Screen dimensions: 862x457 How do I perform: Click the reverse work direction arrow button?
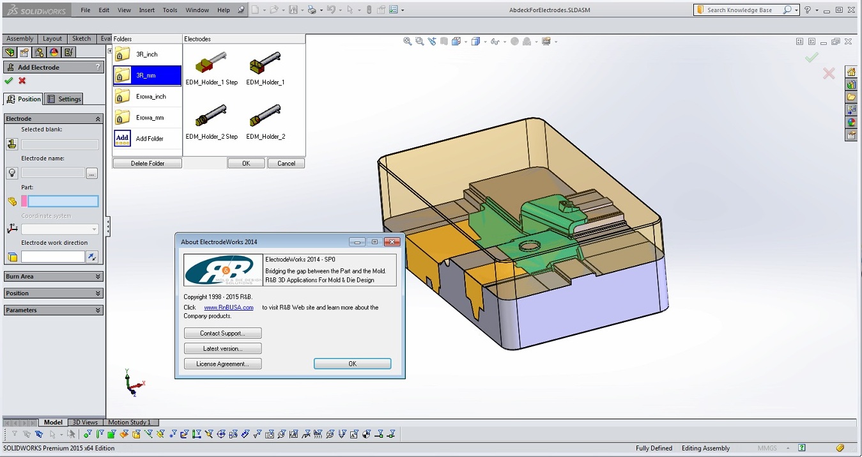pyautogui.click(x=93, y=257)
